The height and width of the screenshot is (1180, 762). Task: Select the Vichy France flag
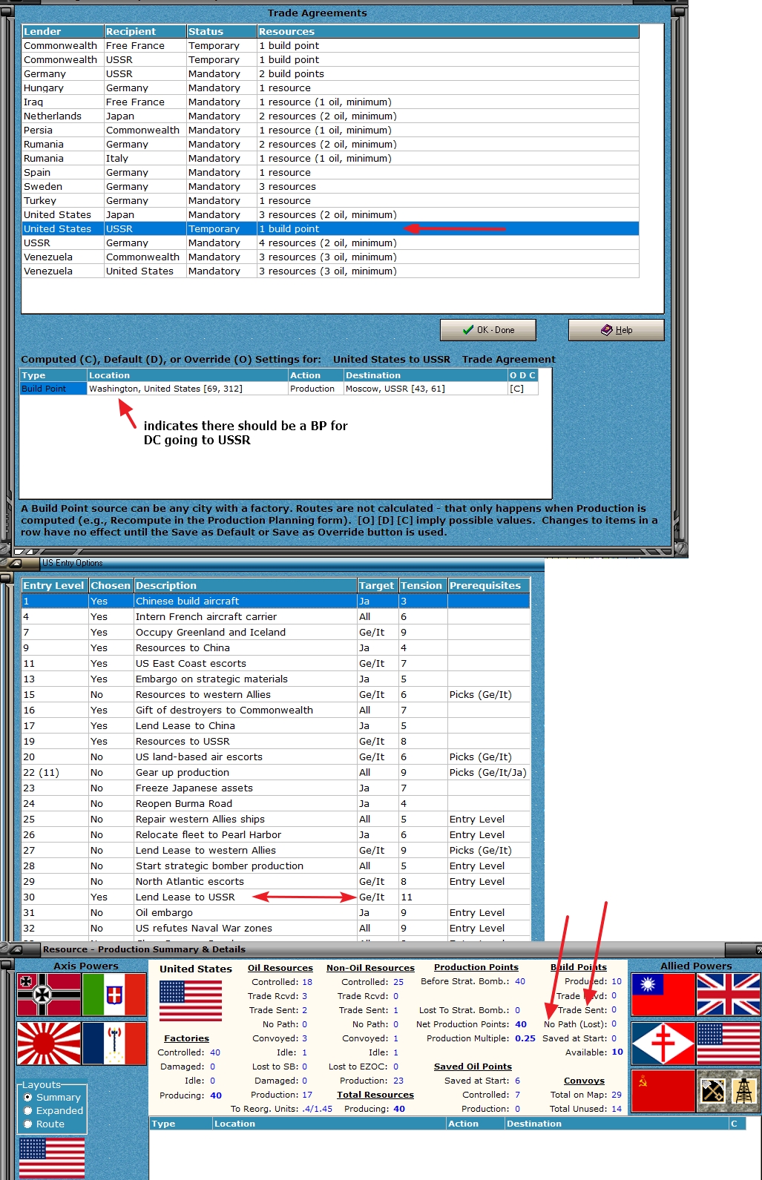pyautogui.click(x=114, y=1043)
